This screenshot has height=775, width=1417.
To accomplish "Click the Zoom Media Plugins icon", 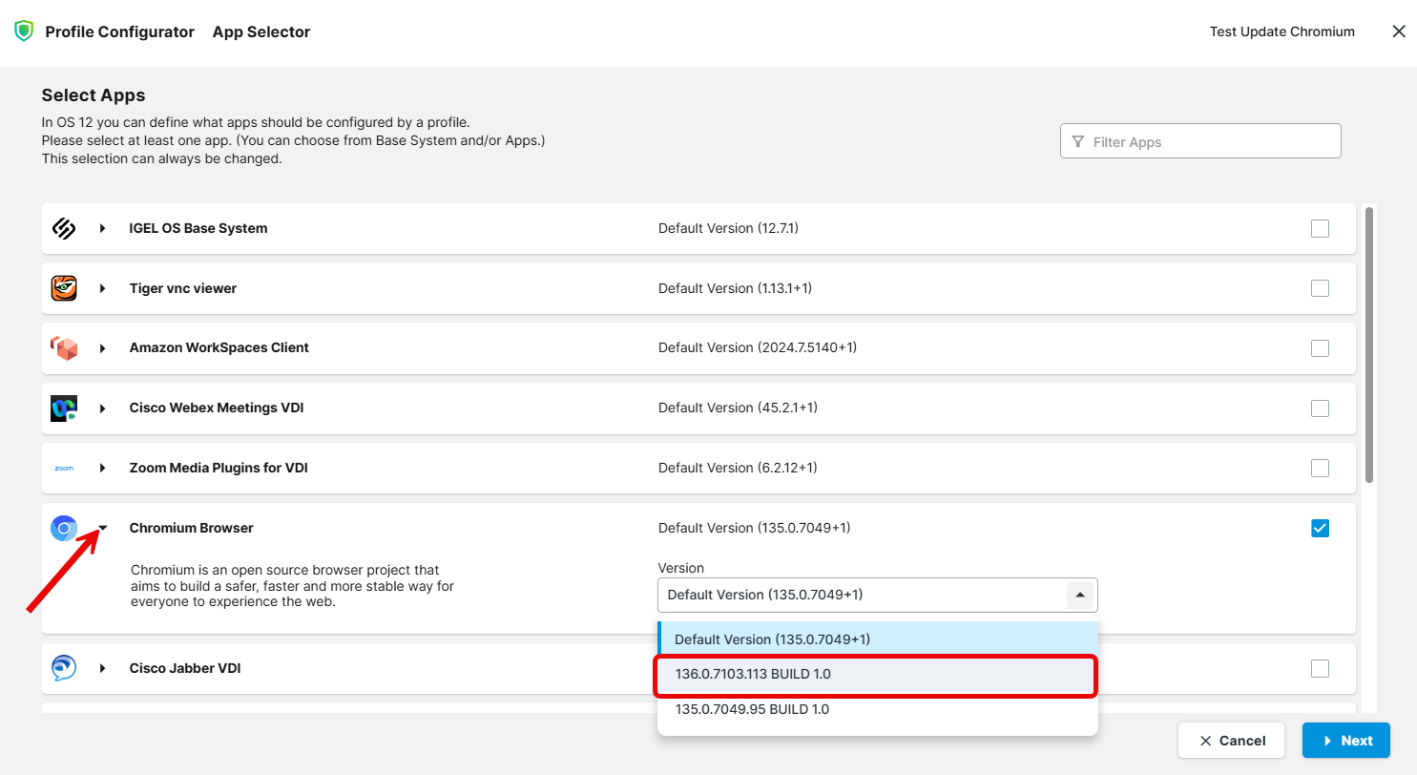I will click(64, 468).
